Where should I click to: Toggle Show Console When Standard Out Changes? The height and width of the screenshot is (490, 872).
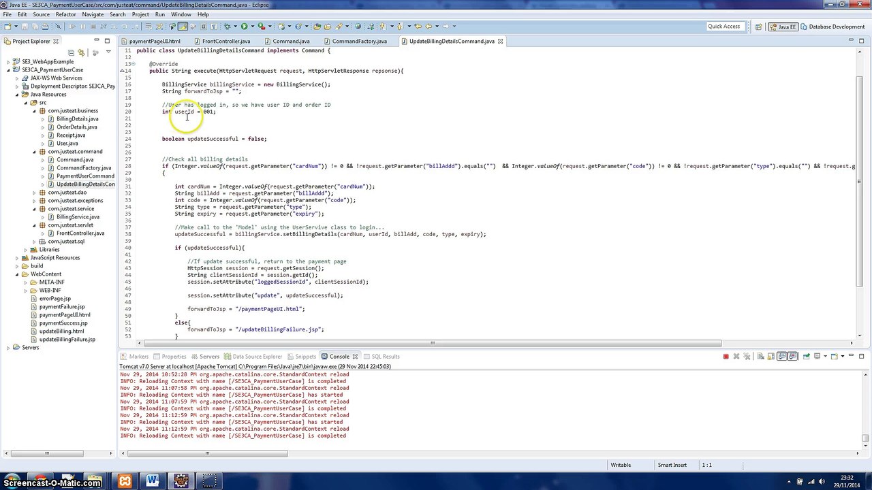tap(782, 356)
